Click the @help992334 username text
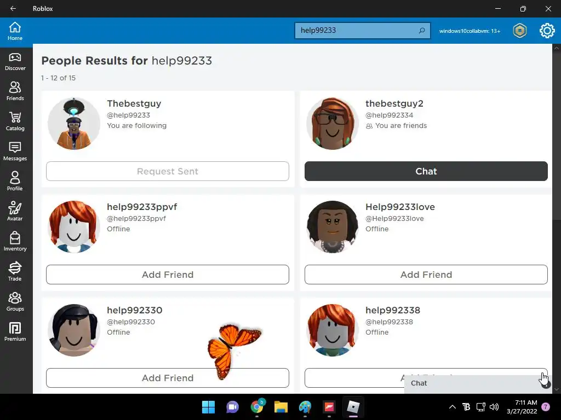The image size is (561, 420). pyautogui.click(x=390, y=115)
